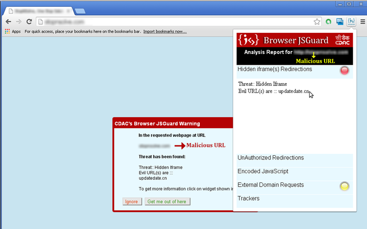This screenshot has width=367, height=229.
Task: Expand the Encoded JavaScript section
Action: pos(295,174)
